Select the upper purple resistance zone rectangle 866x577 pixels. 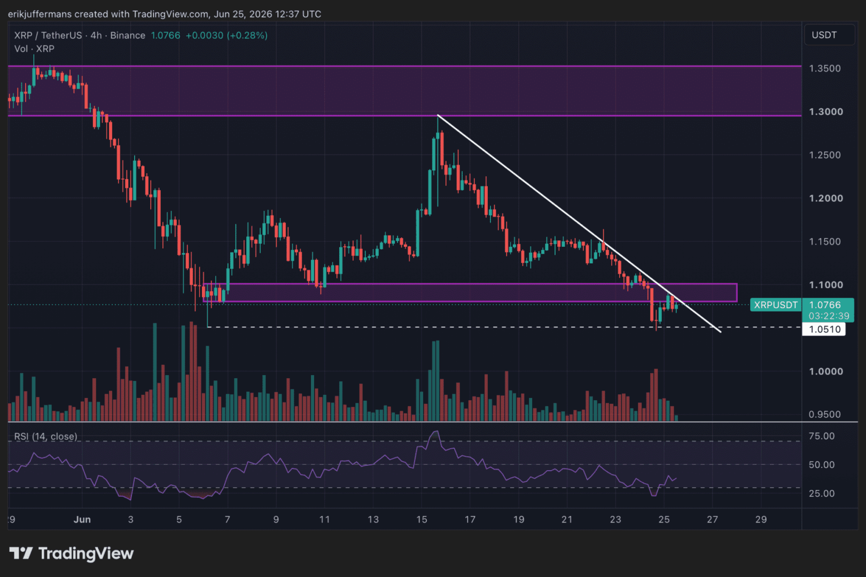404,91
